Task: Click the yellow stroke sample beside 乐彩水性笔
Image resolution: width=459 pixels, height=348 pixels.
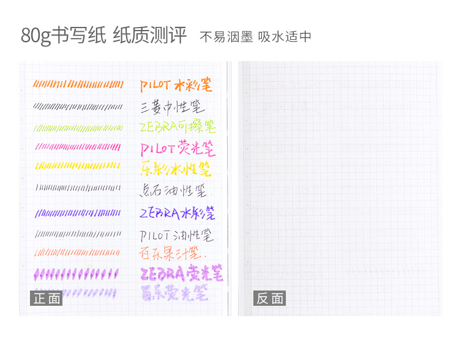Action: tap(78, 166)
